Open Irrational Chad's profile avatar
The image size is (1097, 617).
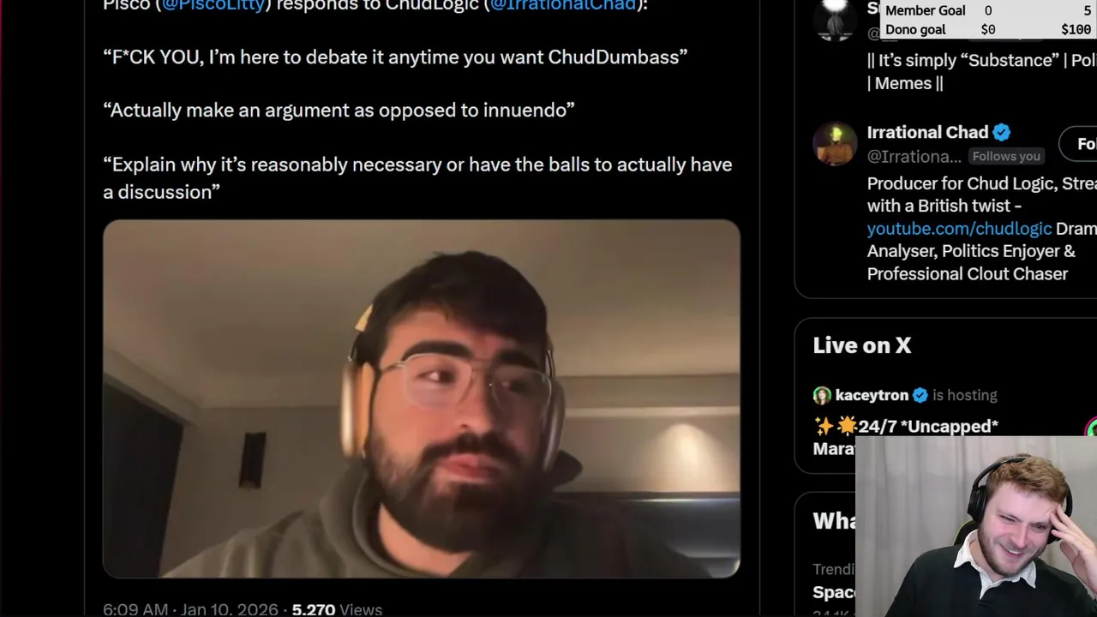[x=835, y=143]
